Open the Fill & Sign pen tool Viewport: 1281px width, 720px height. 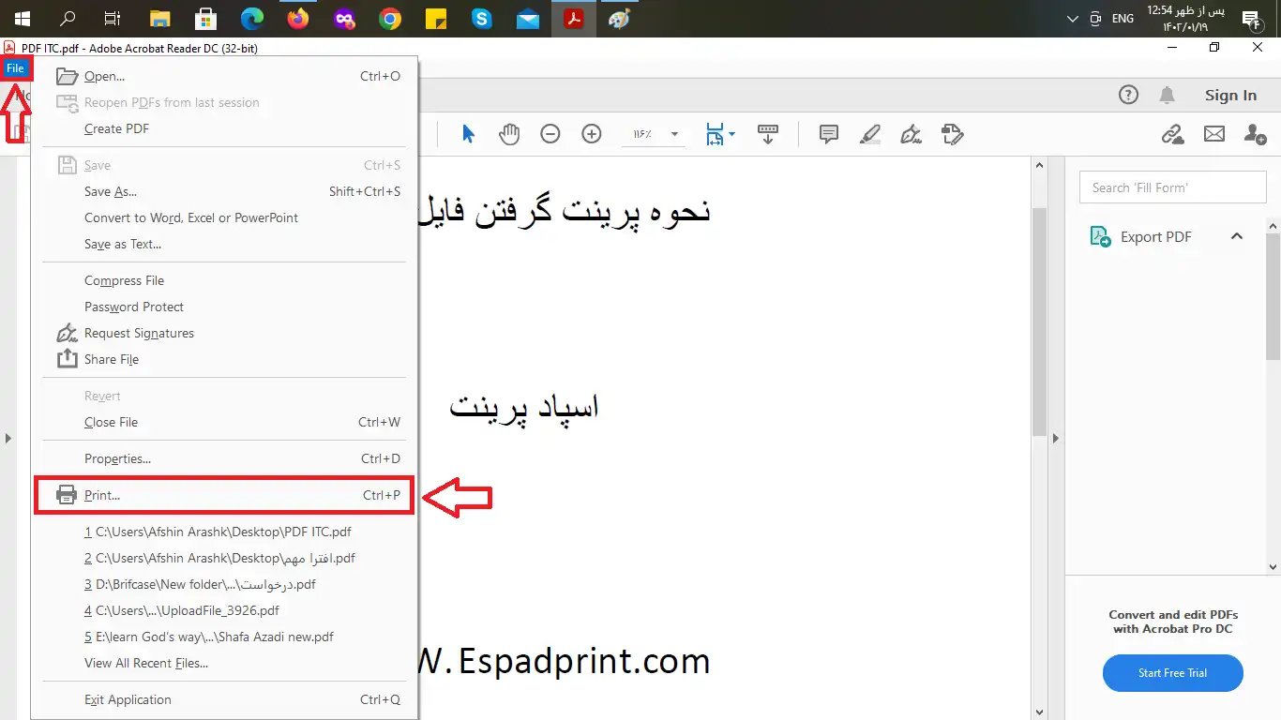click(x=912, y=134)
